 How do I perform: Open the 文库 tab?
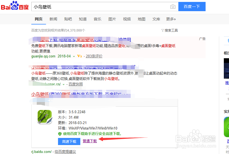156,19
